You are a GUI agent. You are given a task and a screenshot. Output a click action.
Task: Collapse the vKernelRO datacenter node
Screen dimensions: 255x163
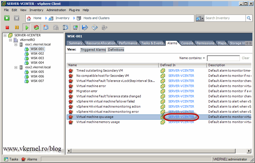[10, 40]
